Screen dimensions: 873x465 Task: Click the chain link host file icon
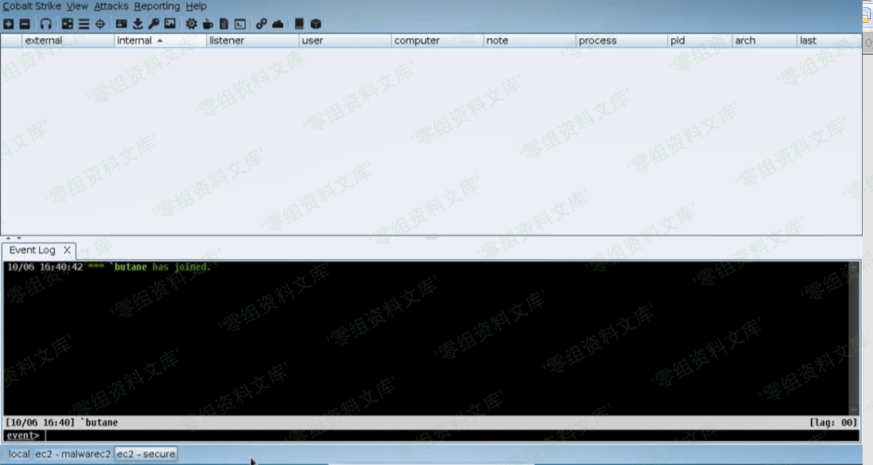click(262, 24)
